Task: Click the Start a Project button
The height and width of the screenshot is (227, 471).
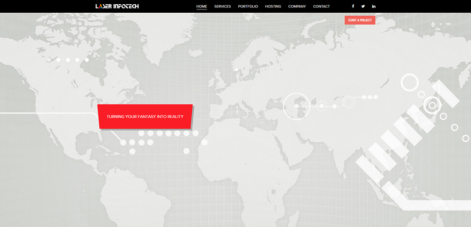Action: tap(360, 20)
